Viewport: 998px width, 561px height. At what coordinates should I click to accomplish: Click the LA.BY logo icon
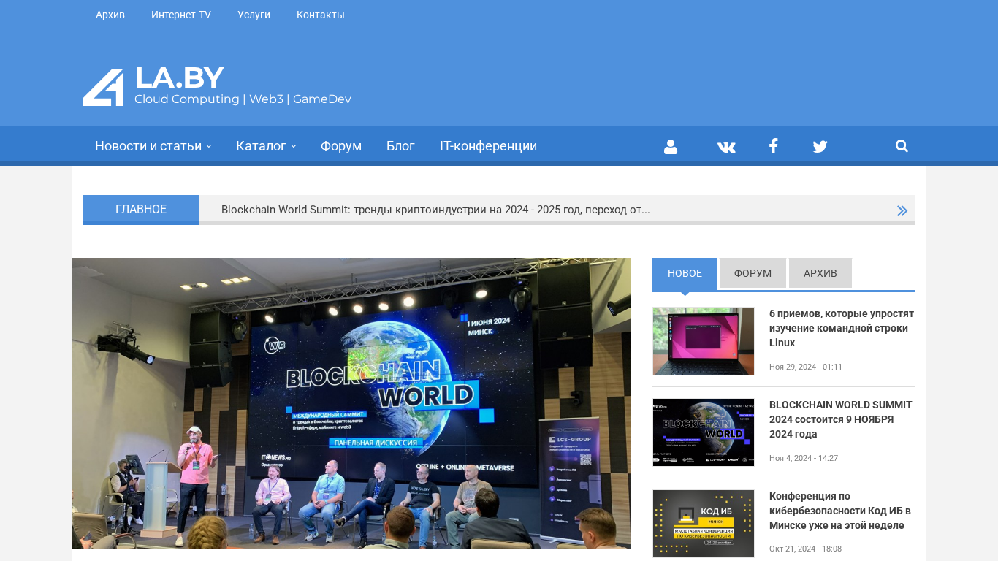point(103,88)
